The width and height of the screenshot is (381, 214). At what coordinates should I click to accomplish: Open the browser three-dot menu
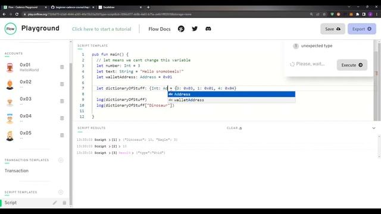[x=377, y=14]
